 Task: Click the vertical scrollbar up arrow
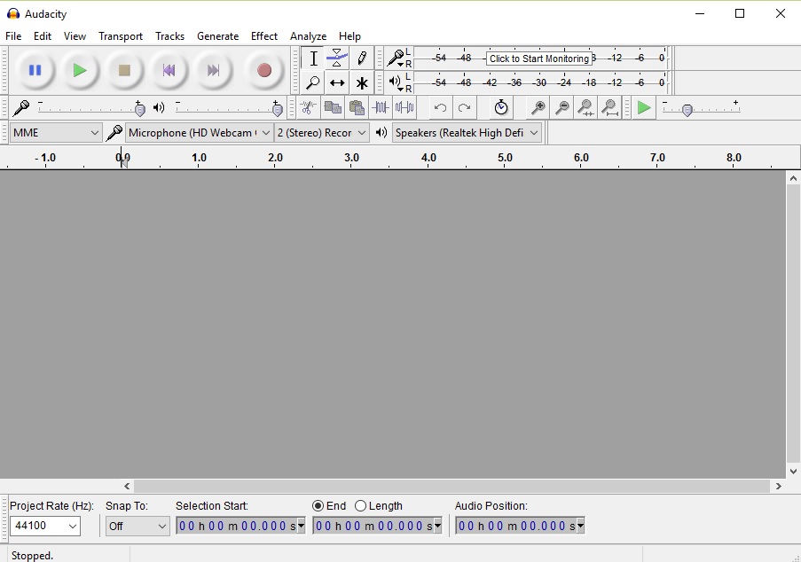coord(793,178)
